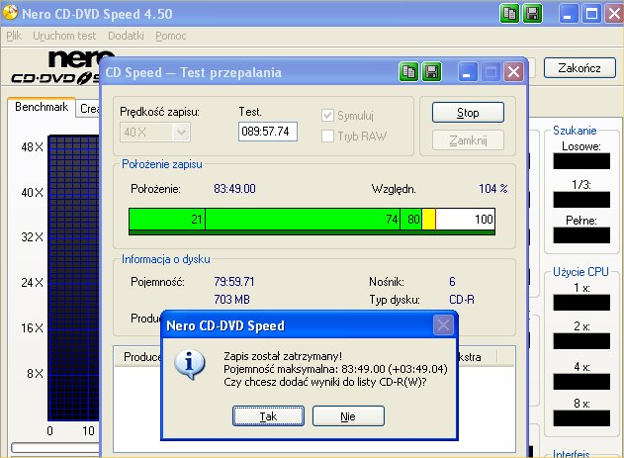The image size is (624, 458).
Task: Click the 1/3 seek result box
Action: click(x=581, y=200)
